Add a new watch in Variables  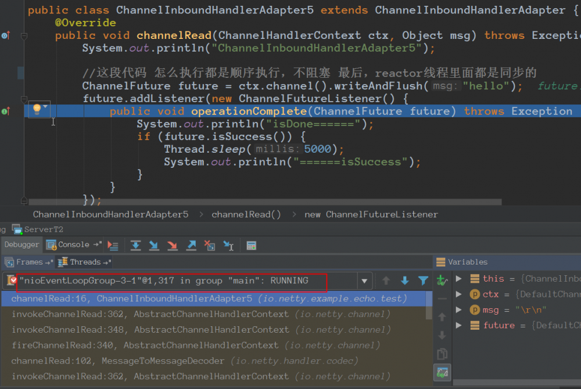click(442, 280)
